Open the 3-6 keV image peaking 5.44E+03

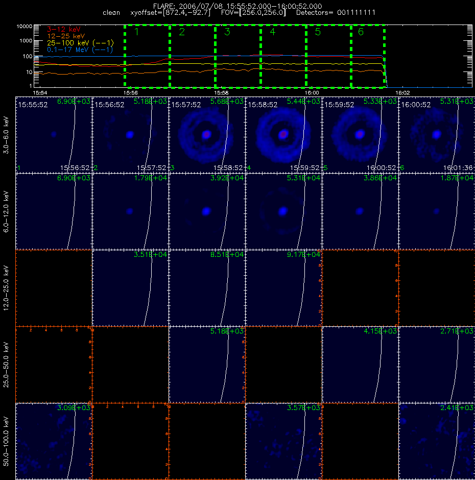(x=283, y=135)
